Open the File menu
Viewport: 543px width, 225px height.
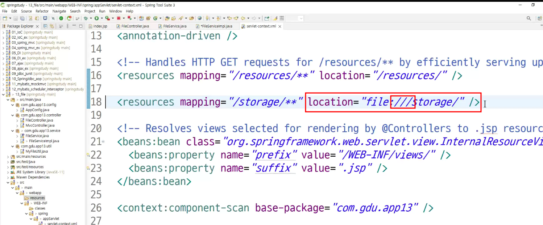coord(4,11)
